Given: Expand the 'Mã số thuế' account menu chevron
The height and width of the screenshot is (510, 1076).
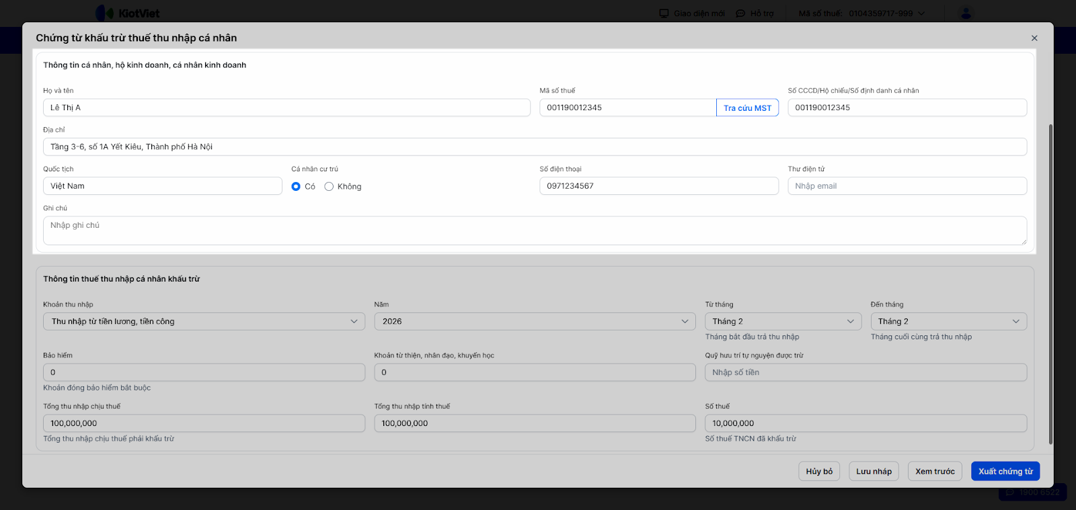Looking at the screenshot, I should (921, 13).
